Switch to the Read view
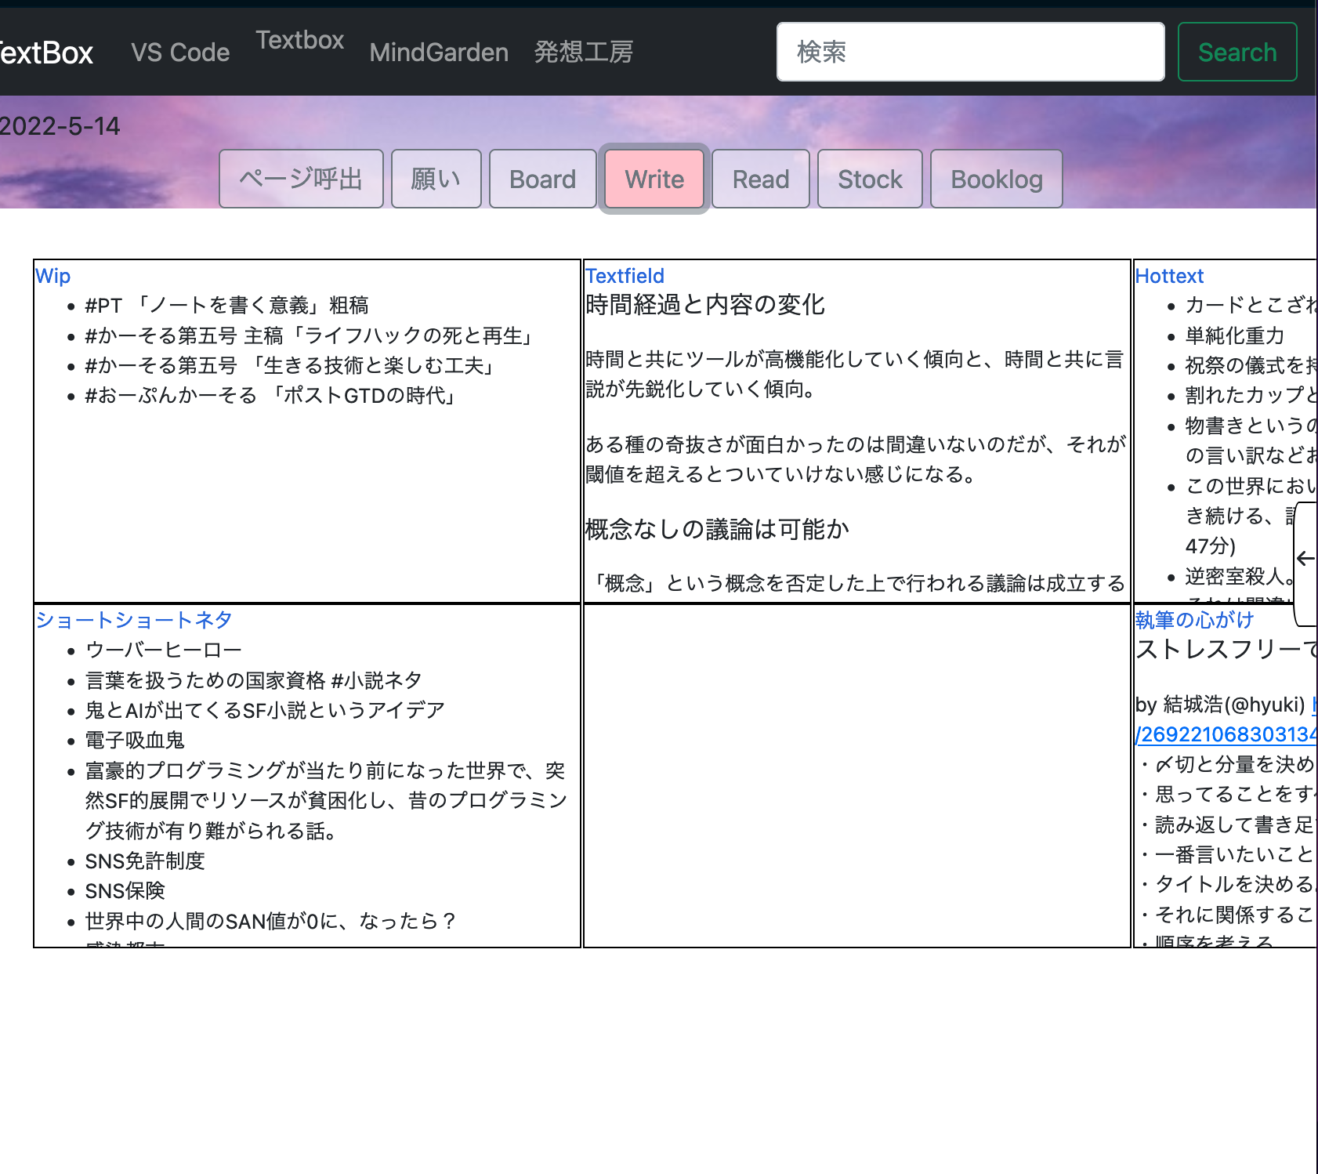1318x1174 pixels. [760, 179]
